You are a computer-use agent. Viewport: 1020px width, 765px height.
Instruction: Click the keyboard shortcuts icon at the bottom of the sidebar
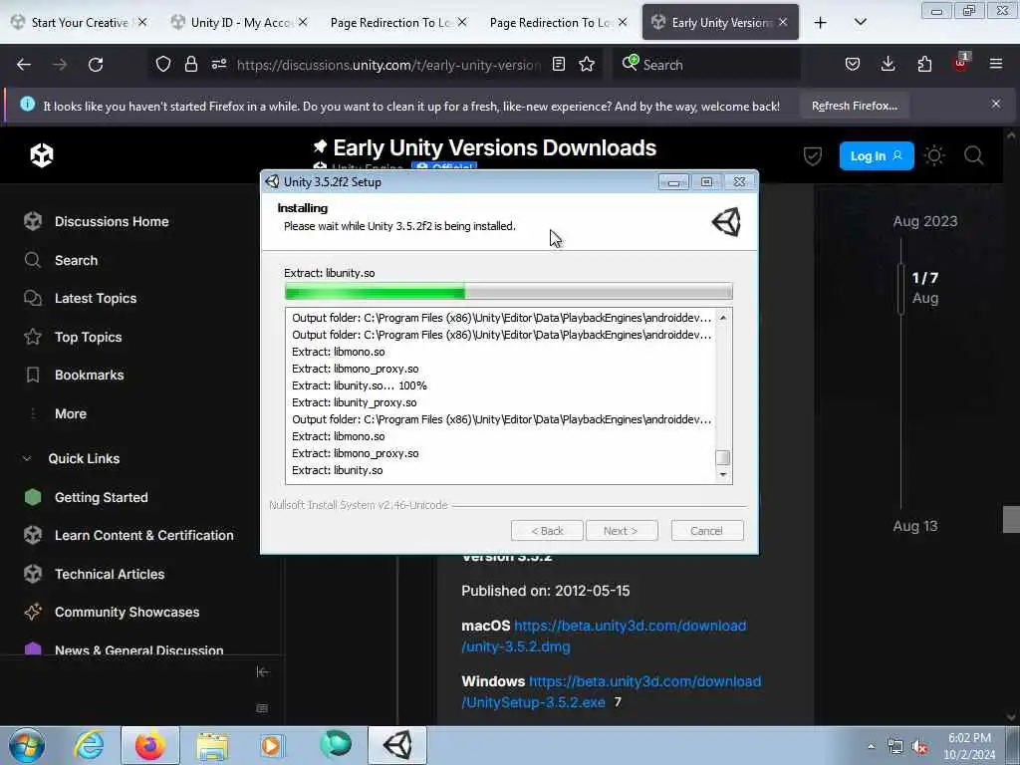(262, 708)
